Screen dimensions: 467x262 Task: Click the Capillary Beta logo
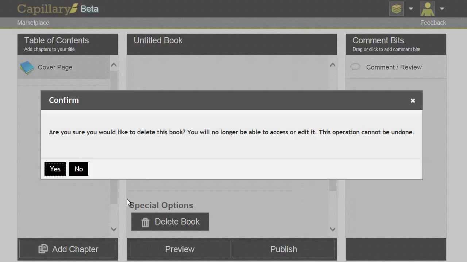coord(58,9)
